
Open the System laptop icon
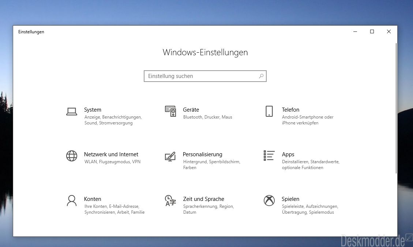pyautogui.click(x=72, y=112)
